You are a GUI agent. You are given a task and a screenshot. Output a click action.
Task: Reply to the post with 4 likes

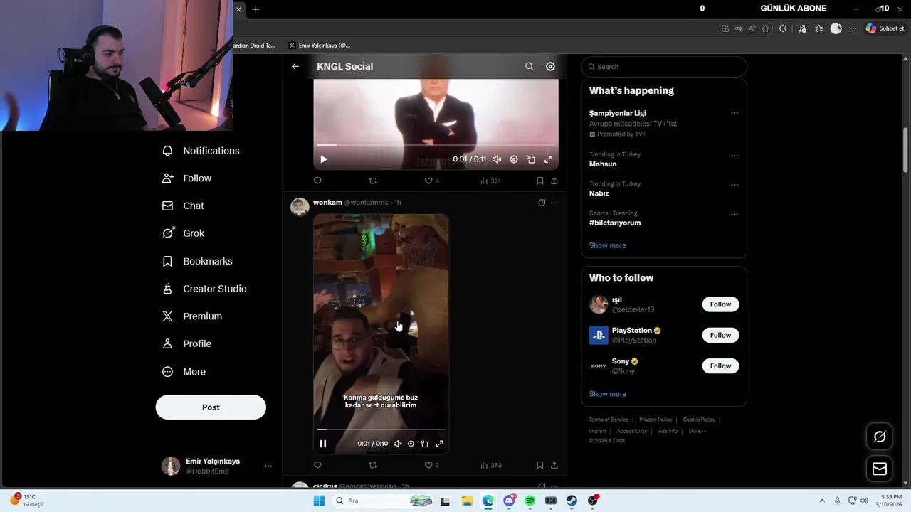(317, 181)
